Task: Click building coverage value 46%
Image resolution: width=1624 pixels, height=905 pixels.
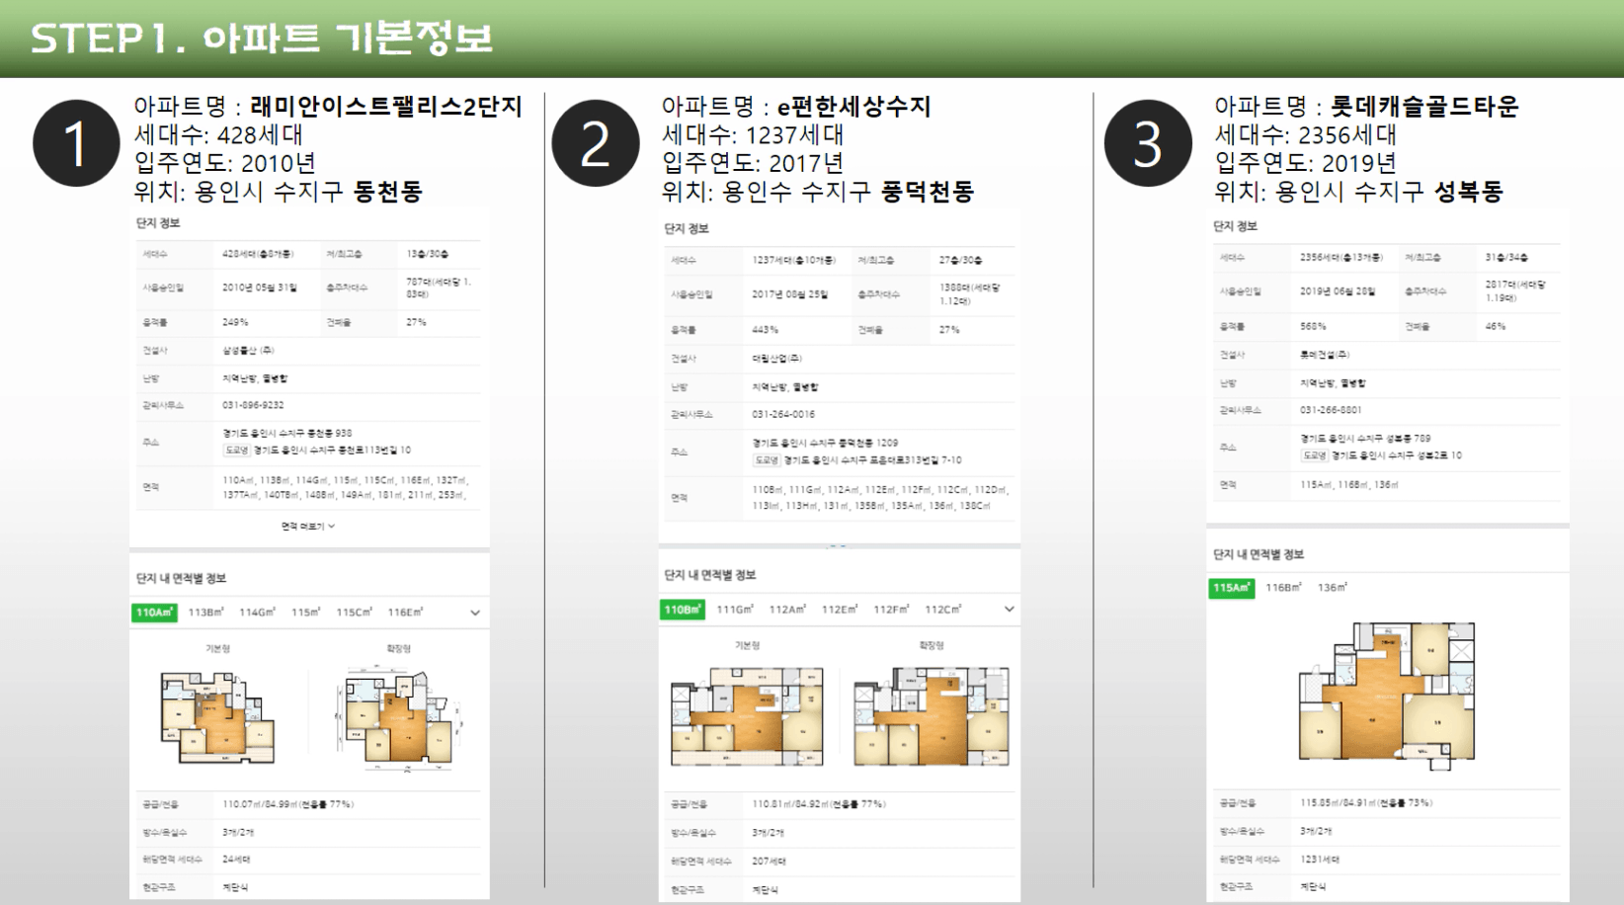Action: point(1496,326)
